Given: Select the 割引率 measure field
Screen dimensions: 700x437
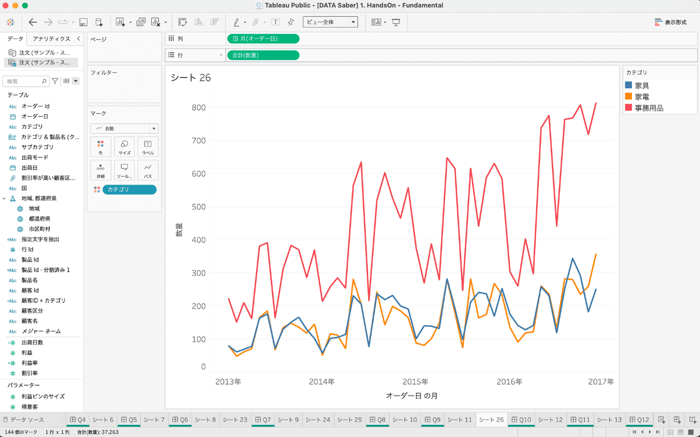Looking at the screenshot, I should [x=30, y=373].
